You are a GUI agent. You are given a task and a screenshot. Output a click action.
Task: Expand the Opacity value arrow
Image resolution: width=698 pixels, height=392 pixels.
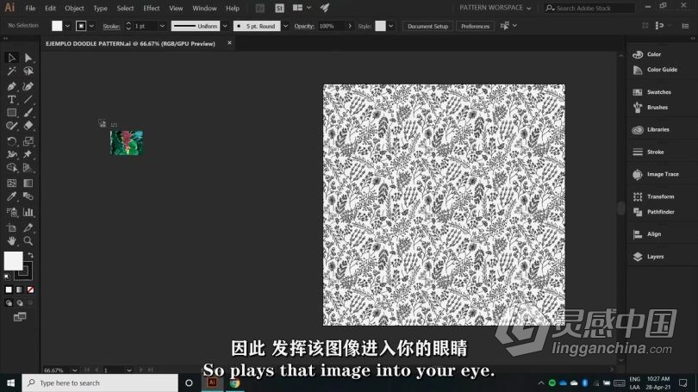pos(350,26)
